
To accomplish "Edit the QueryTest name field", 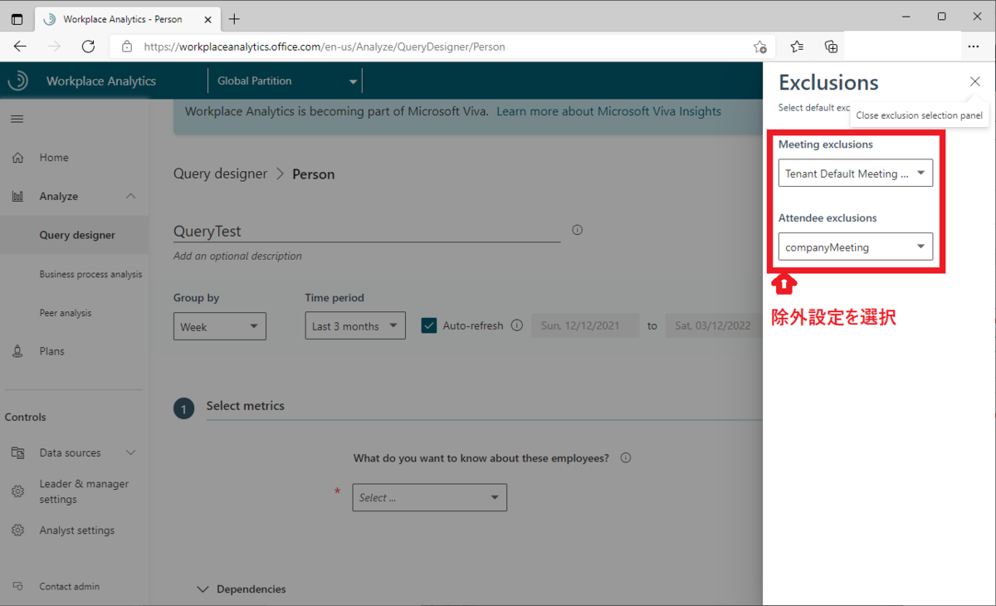I will [x=366, y=232].
